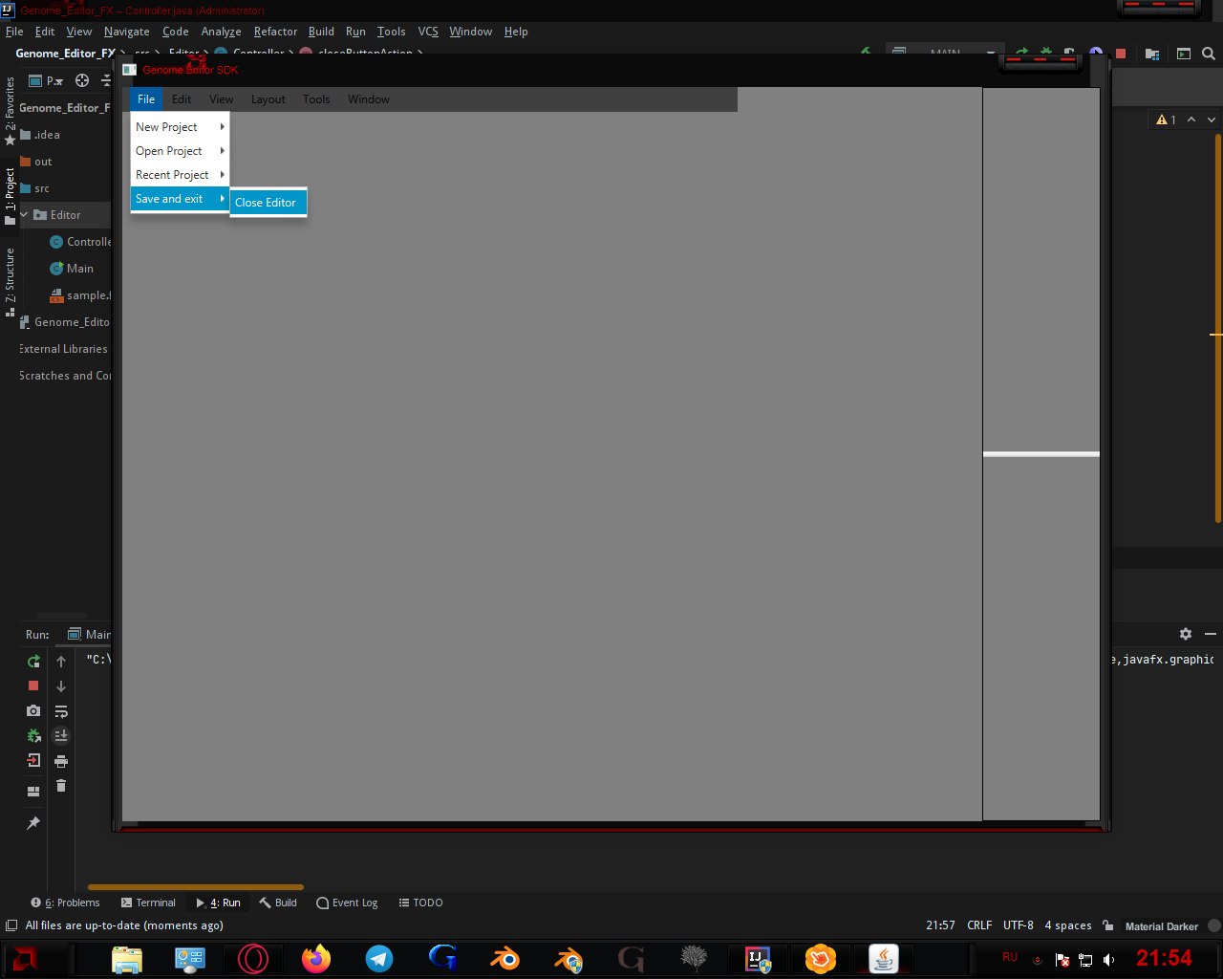Select the out folder in project tree
The width and height of the screenshot is (1223, 979).
pos(36,162)
